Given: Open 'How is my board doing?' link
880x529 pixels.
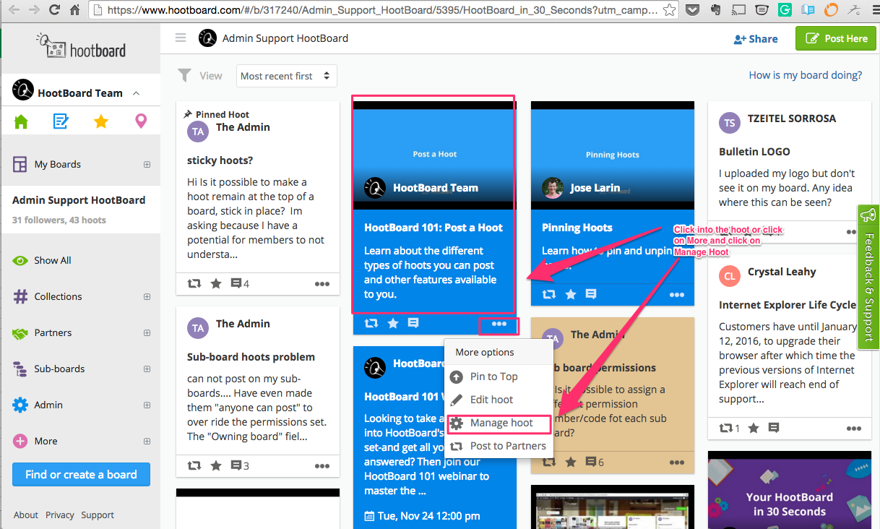Looking at the screenshot, I should click(806, 74).
